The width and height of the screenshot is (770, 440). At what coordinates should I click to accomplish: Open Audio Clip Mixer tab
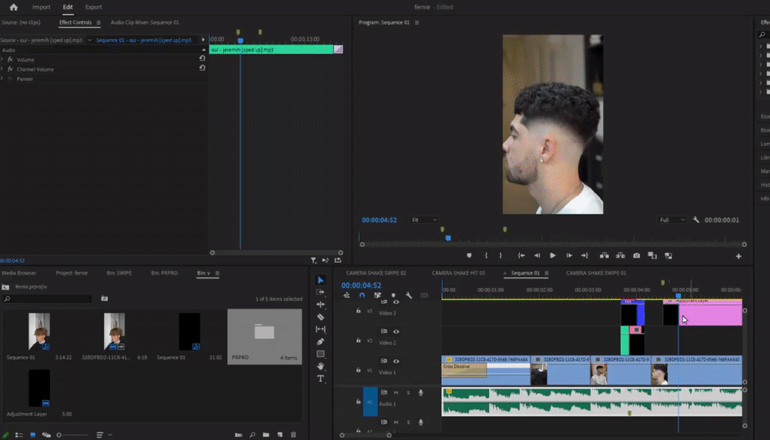pos(145,22)
